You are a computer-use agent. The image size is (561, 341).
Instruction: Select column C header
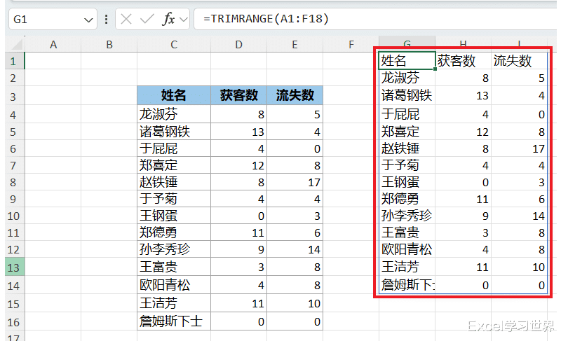click(174, 45)
